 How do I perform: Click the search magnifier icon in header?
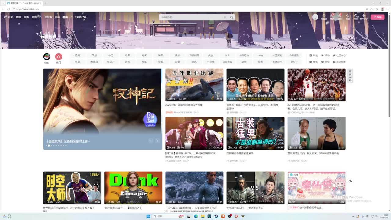pyautogui.click(x=232, y=17)
